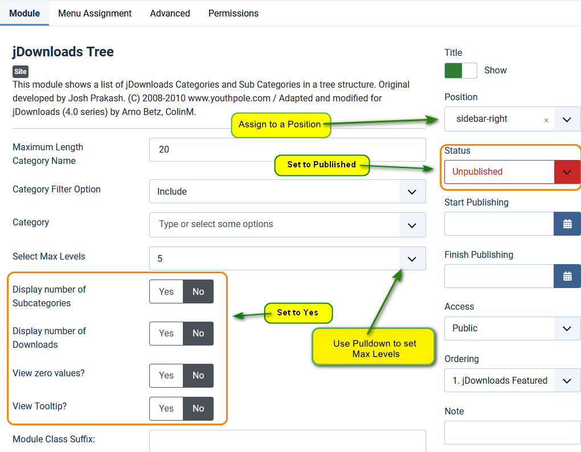Disable View Tooltip with No
This screenshot has height=452, width=581.
pos(198,408)
